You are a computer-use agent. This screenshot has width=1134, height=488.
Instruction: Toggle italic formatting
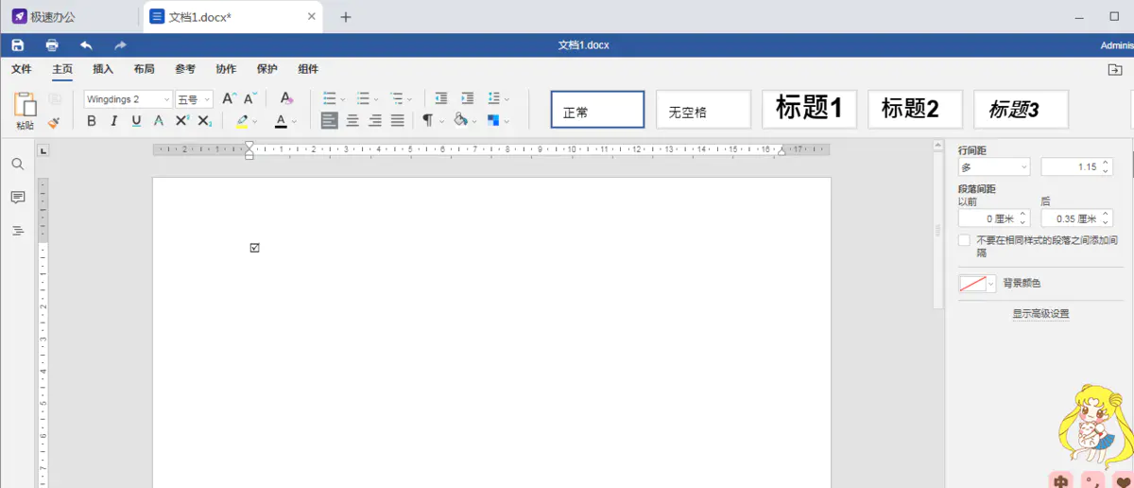pyautogui.click(x=113, y=121)
